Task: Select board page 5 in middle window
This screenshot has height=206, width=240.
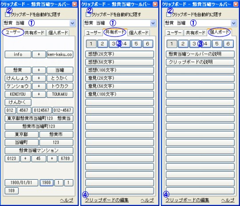Action: pos(136,44)
